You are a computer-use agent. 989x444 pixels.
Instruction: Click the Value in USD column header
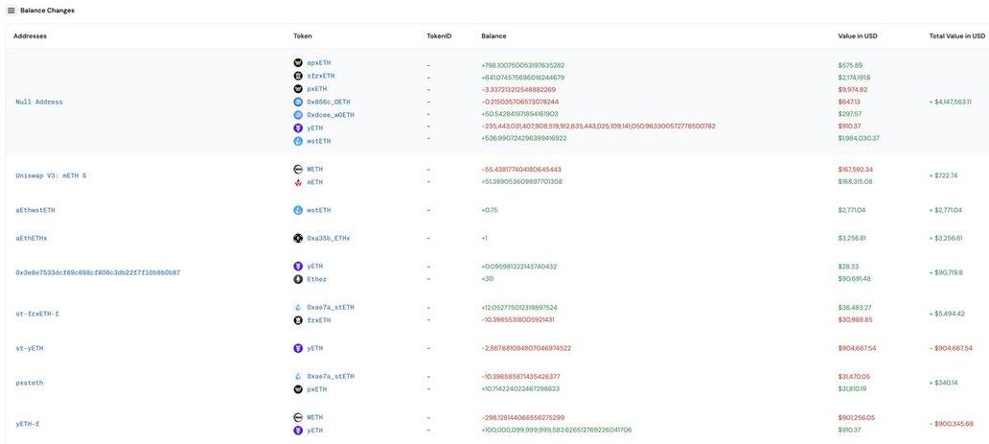(858, 36)
